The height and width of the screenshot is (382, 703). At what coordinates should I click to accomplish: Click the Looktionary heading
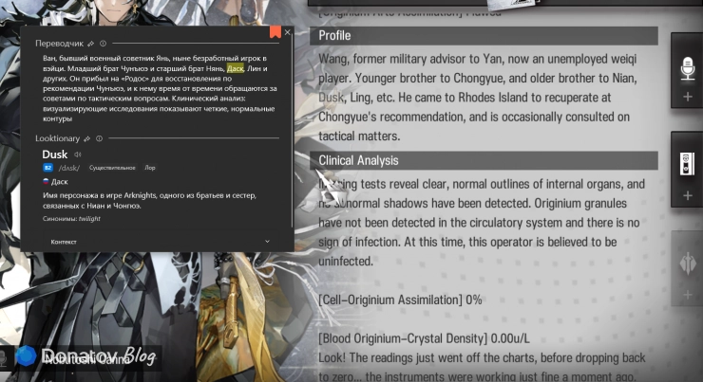click(57, 138)
